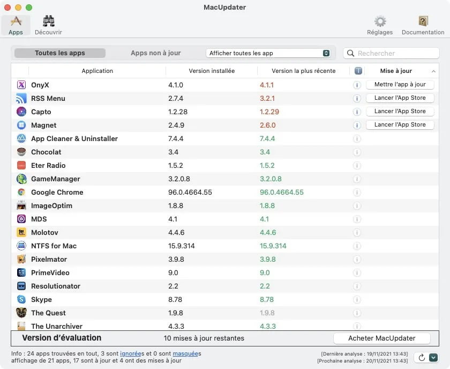Viewport: 450px width, 369px height.
Task: Click the Google Chrome app icon
Action: (x=21, y=192)
